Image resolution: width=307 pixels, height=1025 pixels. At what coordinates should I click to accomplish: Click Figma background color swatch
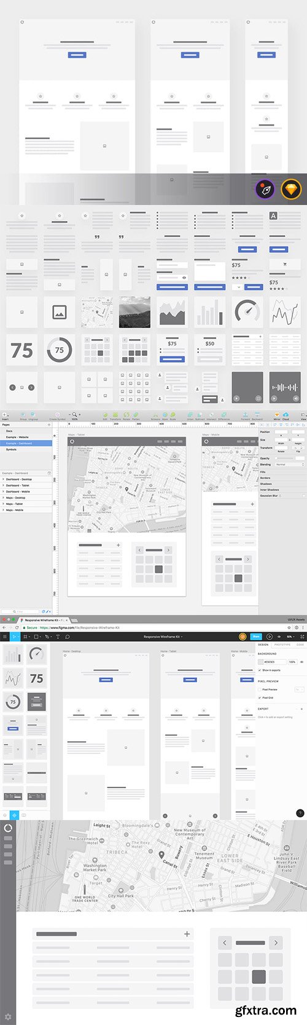tap(260, 662)
